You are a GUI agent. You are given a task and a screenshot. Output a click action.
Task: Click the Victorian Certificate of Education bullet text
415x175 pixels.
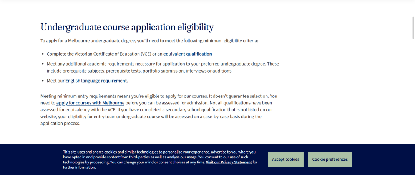point(129,54)
